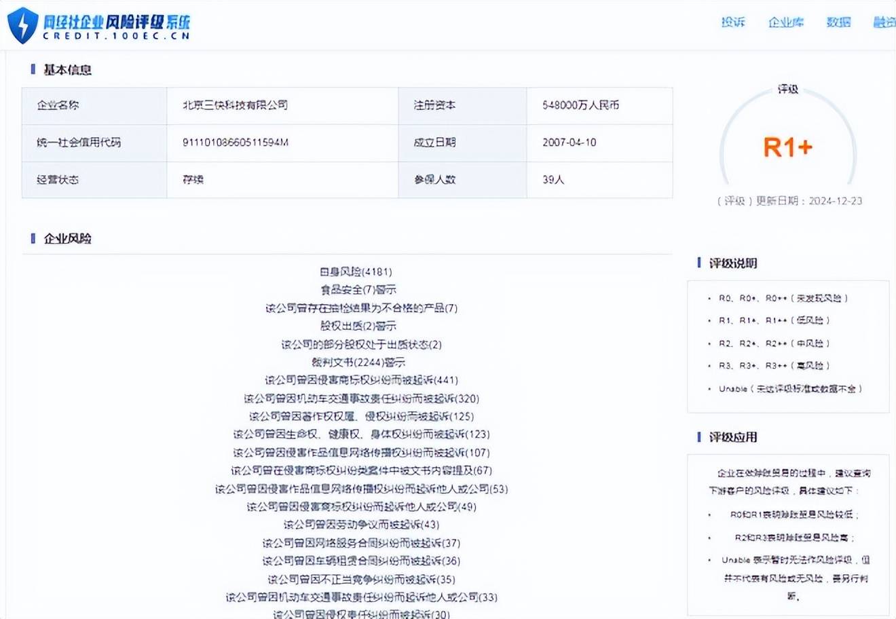Click the shield lightning logo icon

point(22,25)
